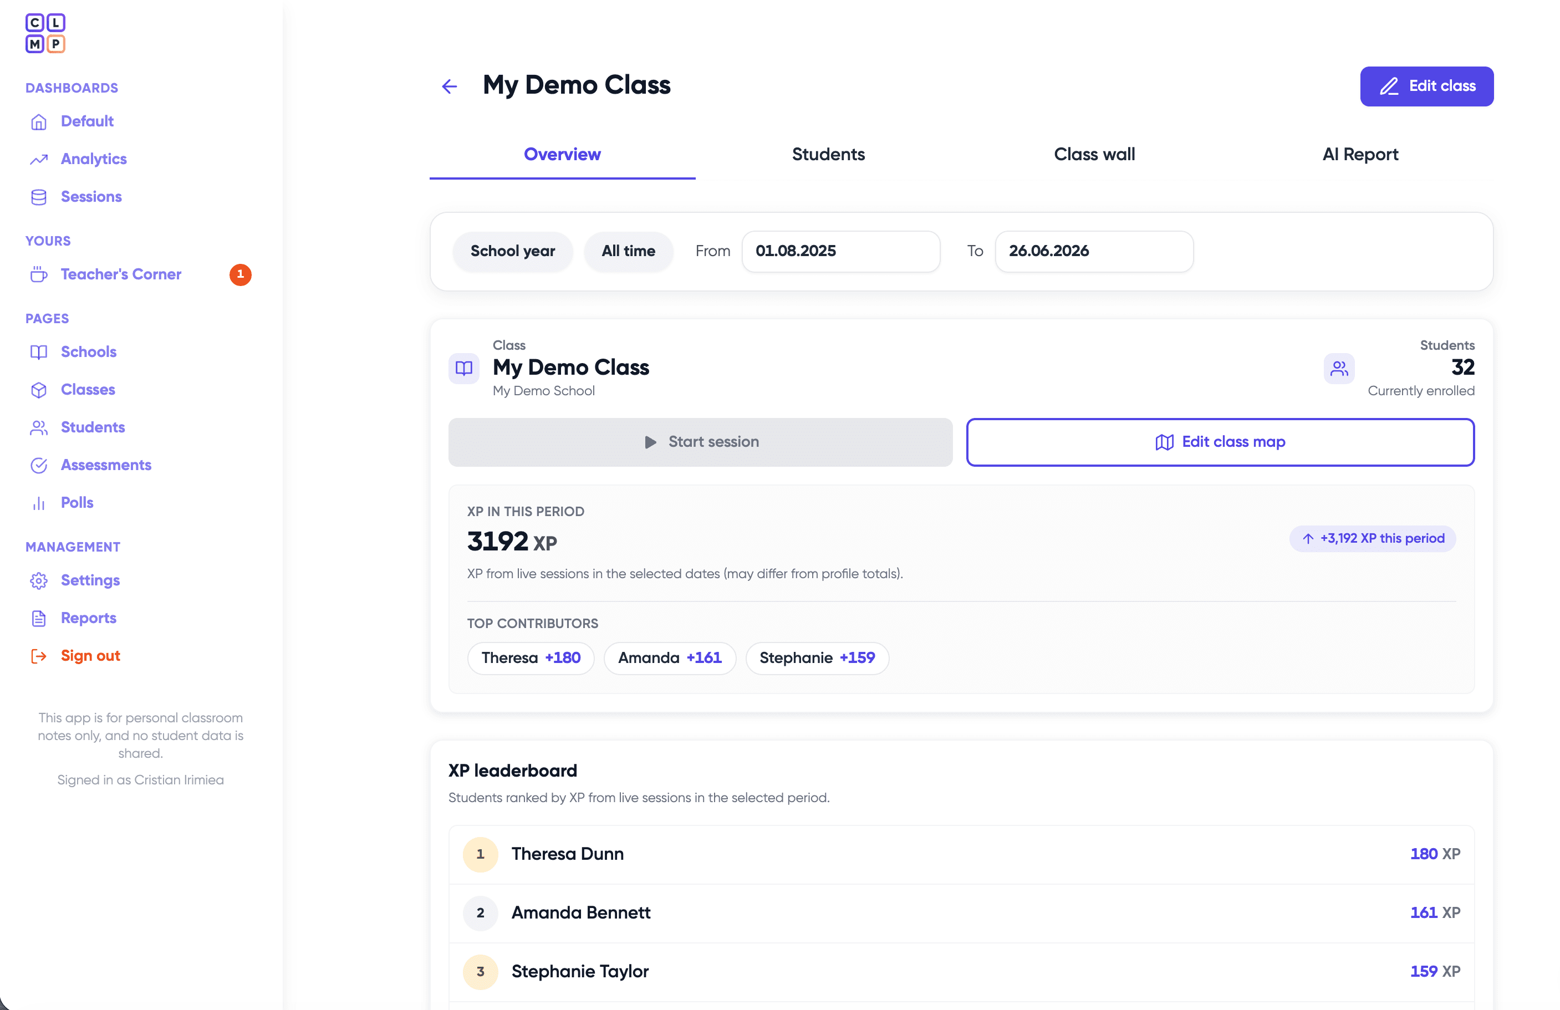Image resolution: width=1560 pixels, height=1010 pixels.
Task: Click the Sign out arrow icon
Action: pos(39,656)
